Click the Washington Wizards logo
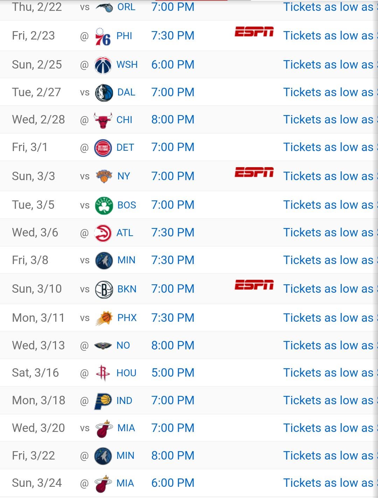The height and width of the screenshot is (498, 378). point(103,65)
